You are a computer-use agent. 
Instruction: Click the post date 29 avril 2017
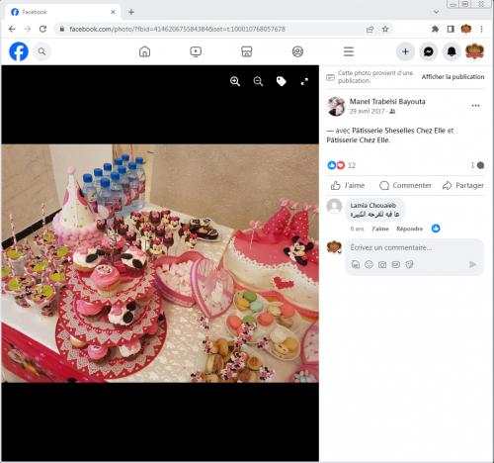click(367, 111)
